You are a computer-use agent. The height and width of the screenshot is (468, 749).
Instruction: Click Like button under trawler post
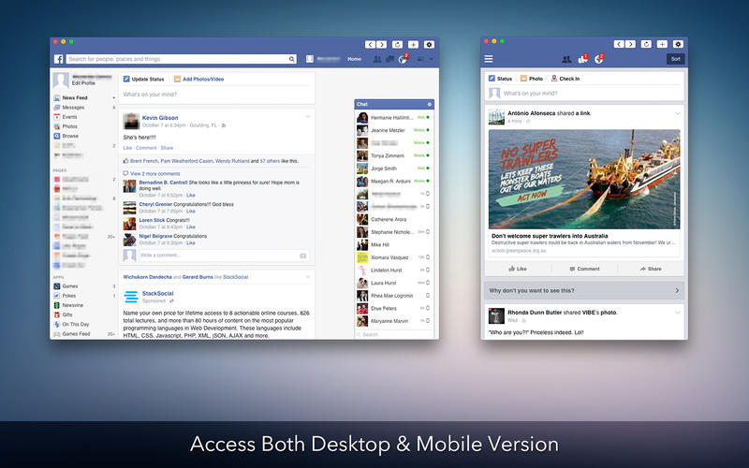(518, 269)
